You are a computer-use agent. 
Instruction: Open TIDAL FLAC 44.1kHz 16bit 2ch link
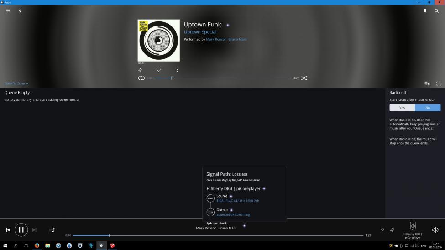click(x=238, y=201)
